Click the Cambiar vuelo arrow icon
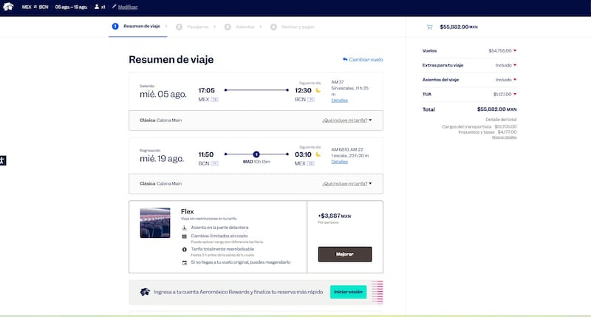The width and height of the screenshot is (591, 317). tap(345, 59)
